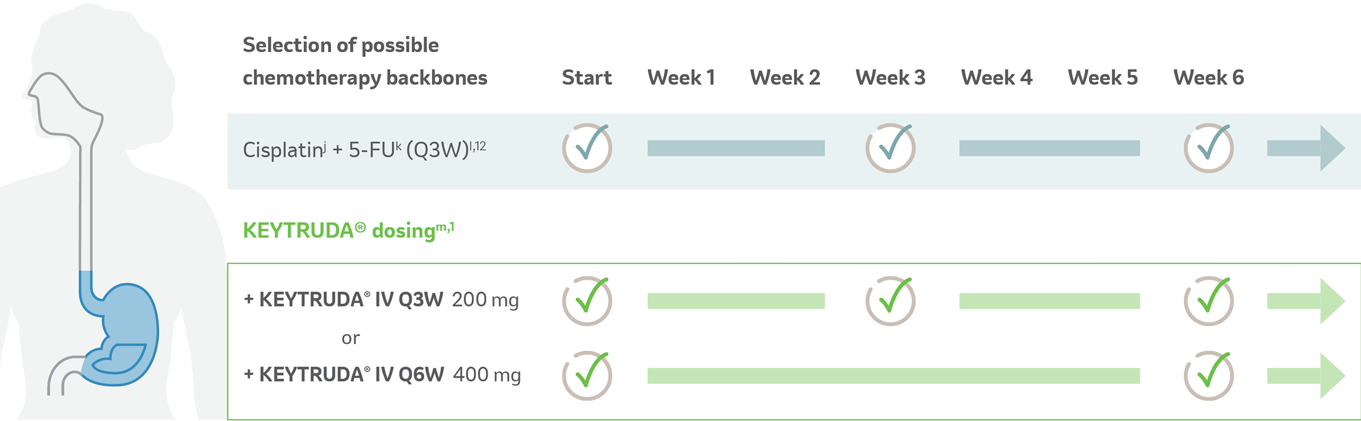The width and height of the screenshot is (1361, 421).
Task: Click the Week 3 column header
Action: click(x=890, y=77)
